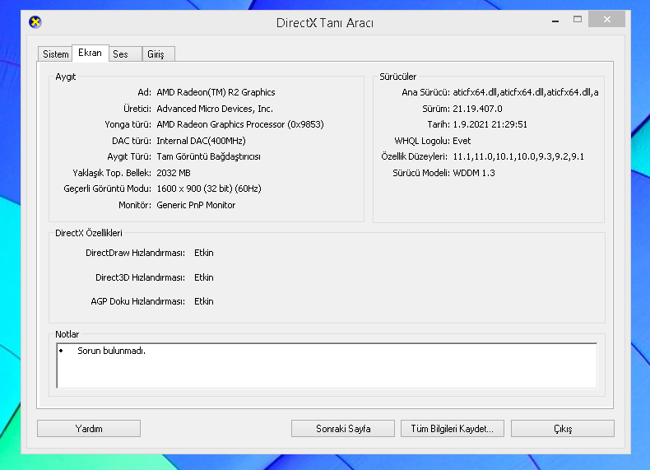Close the DirectX Tanı Aracı window
Viewport: 650px width, 470px height.
coord(607,20)
